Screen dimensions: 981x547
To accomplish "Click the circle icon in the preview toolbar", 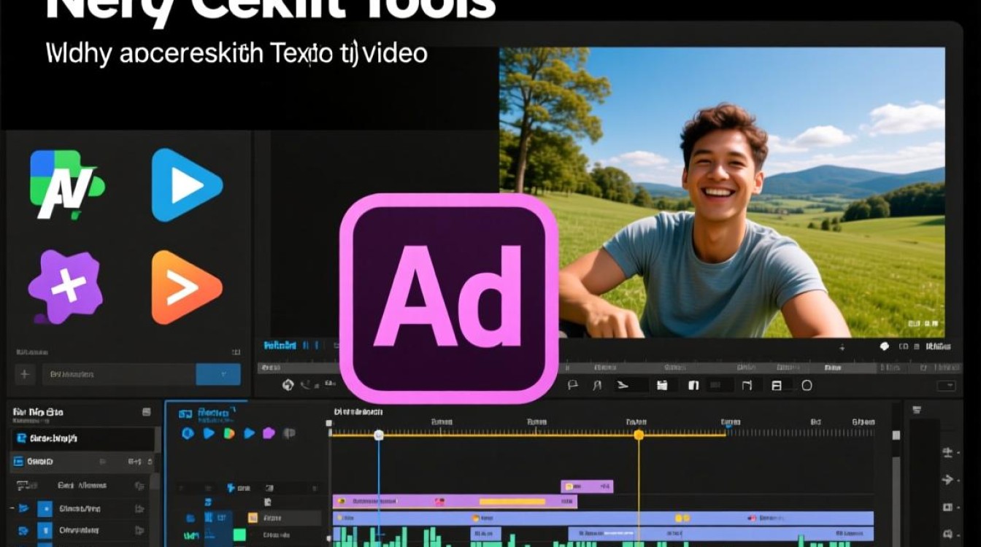I will (x=807, y=385).
